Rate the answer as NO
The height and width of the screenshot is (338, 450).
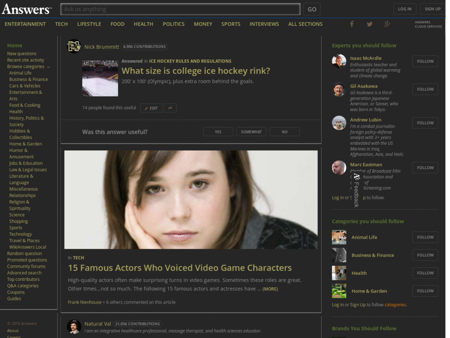pos(285,132)
